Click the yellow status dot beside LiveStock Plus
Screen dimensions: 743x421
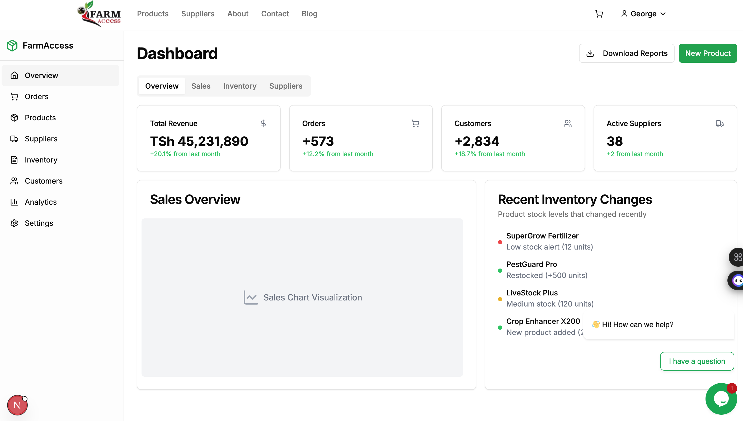500,299
